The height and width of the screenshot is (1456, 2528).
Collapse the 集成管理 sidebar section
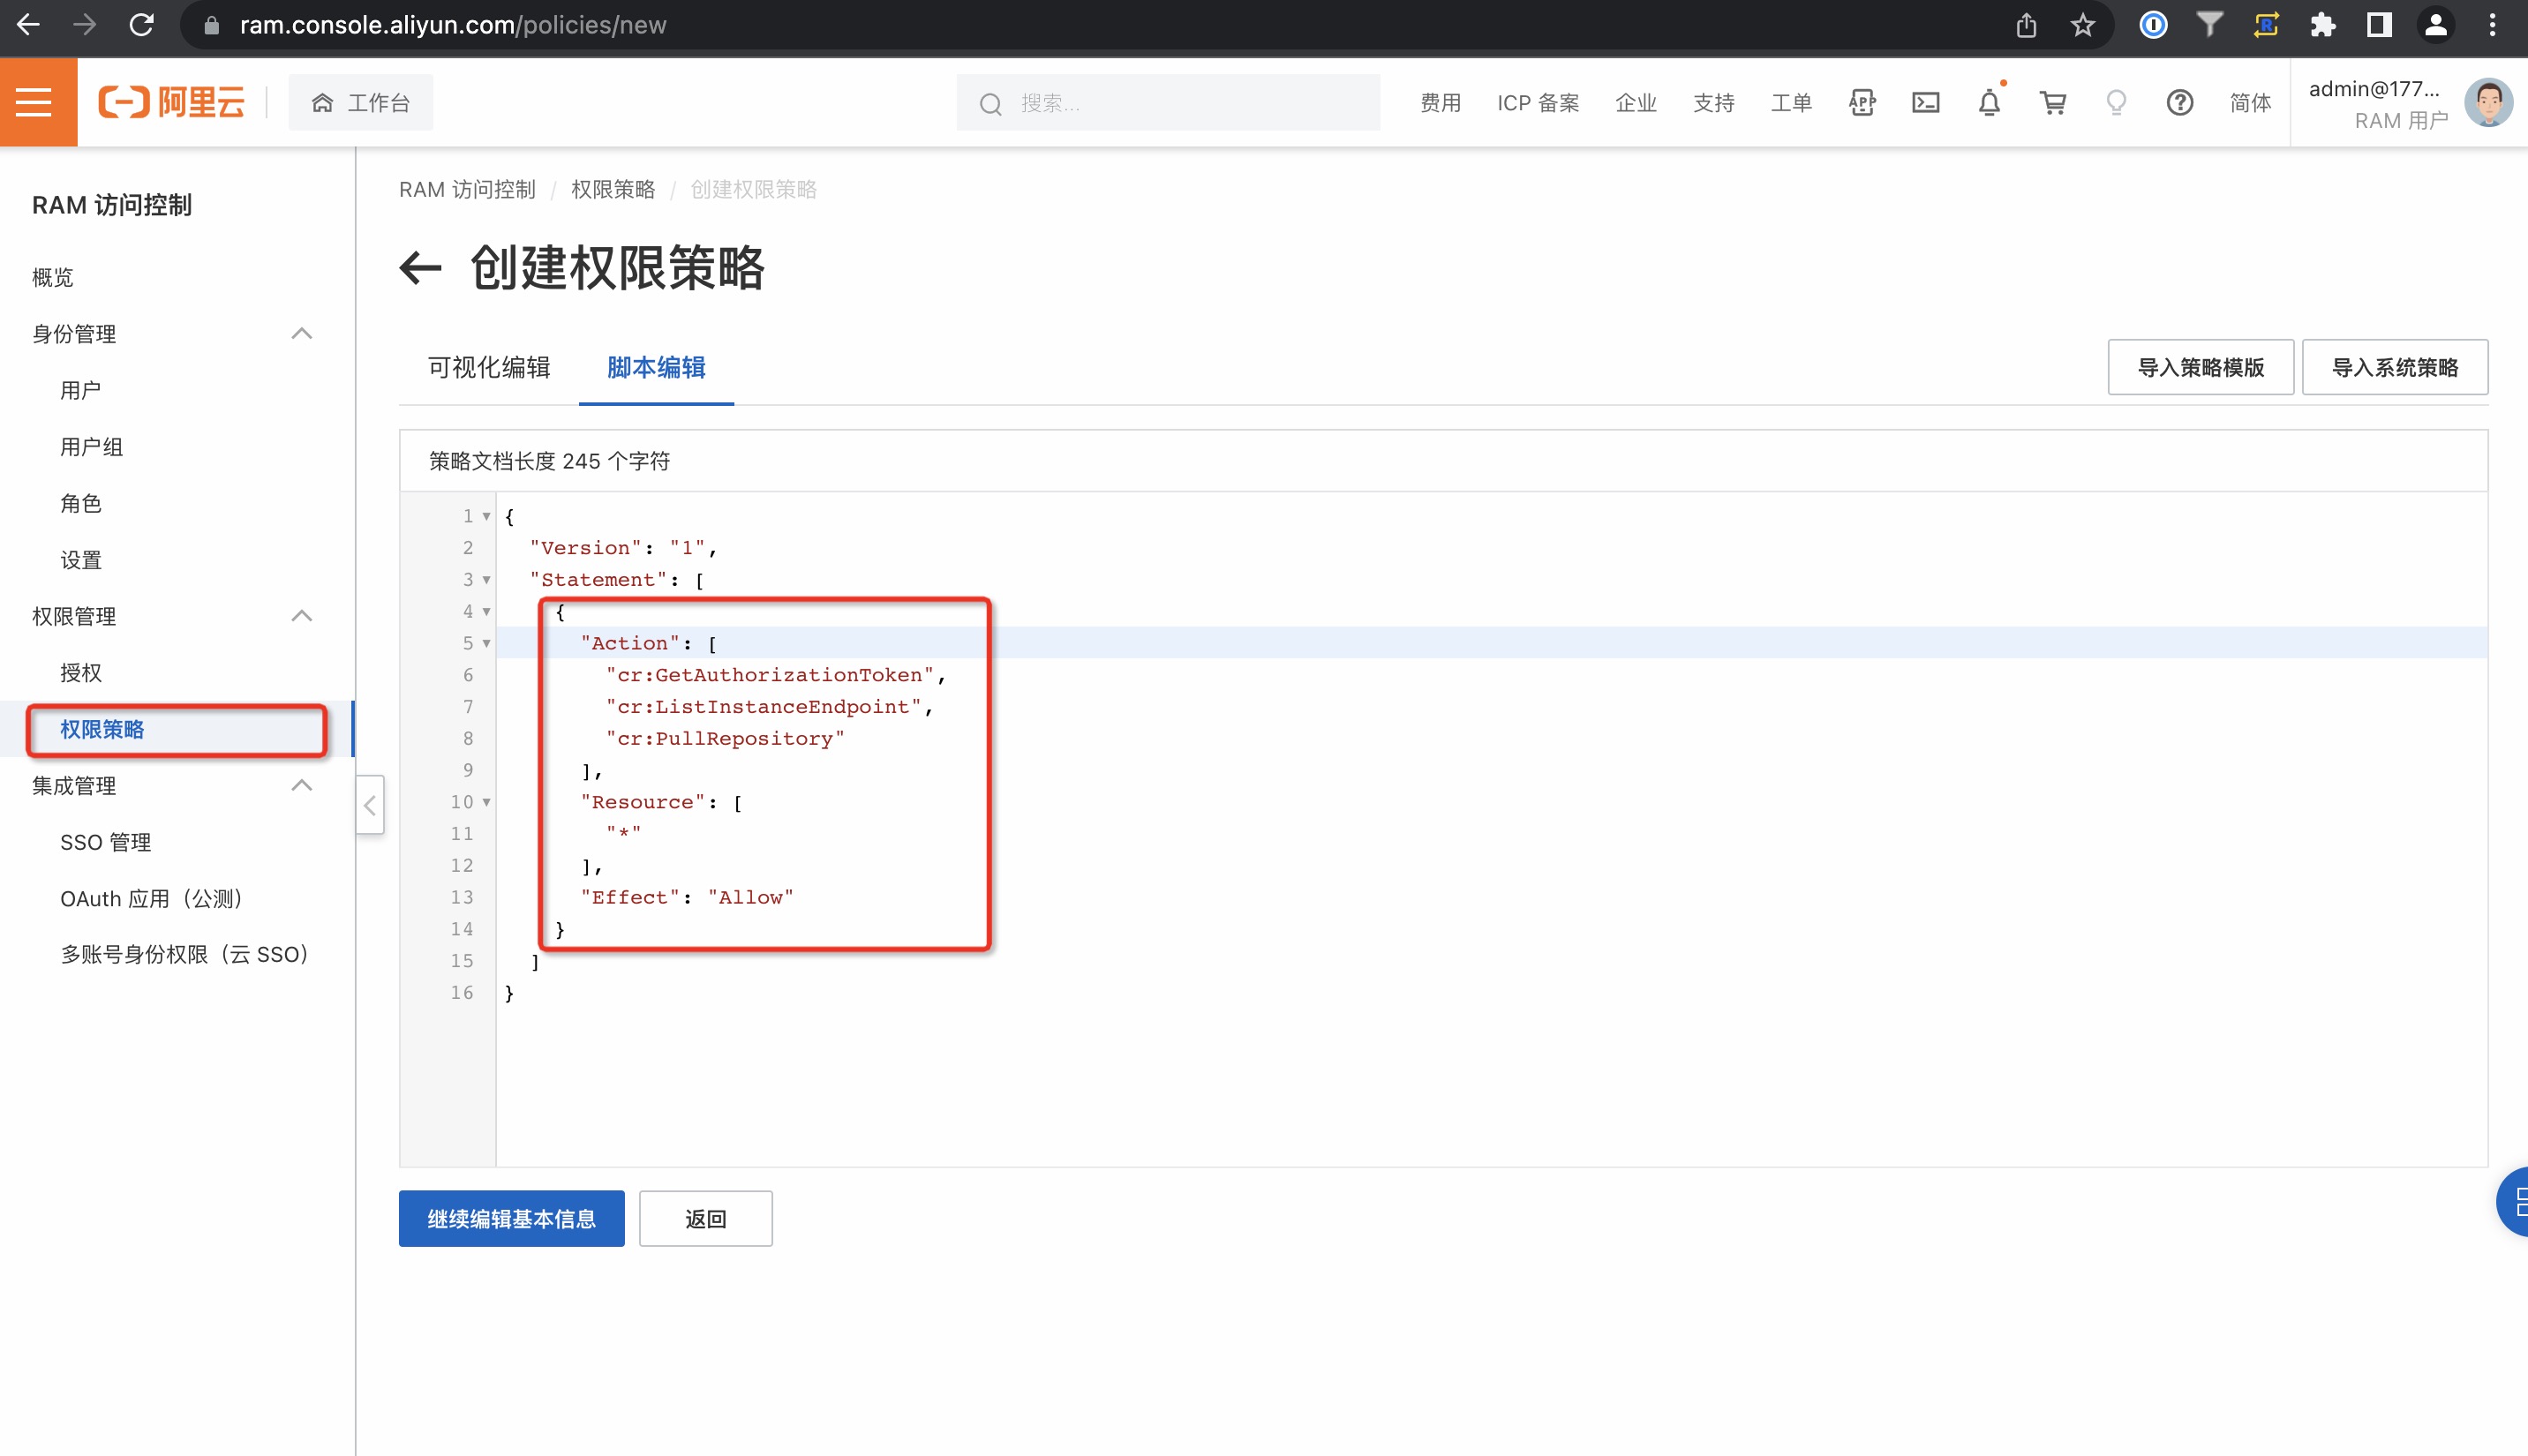tap(301, 785)
